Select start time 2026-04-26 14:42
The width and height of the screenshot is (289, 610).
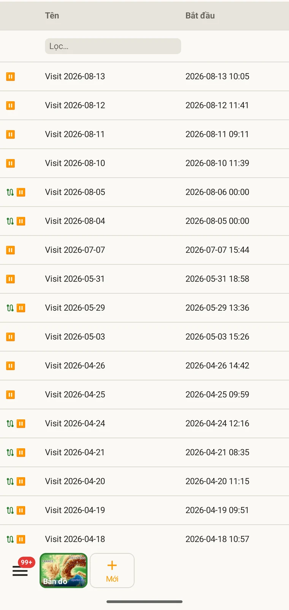point(217,366)
